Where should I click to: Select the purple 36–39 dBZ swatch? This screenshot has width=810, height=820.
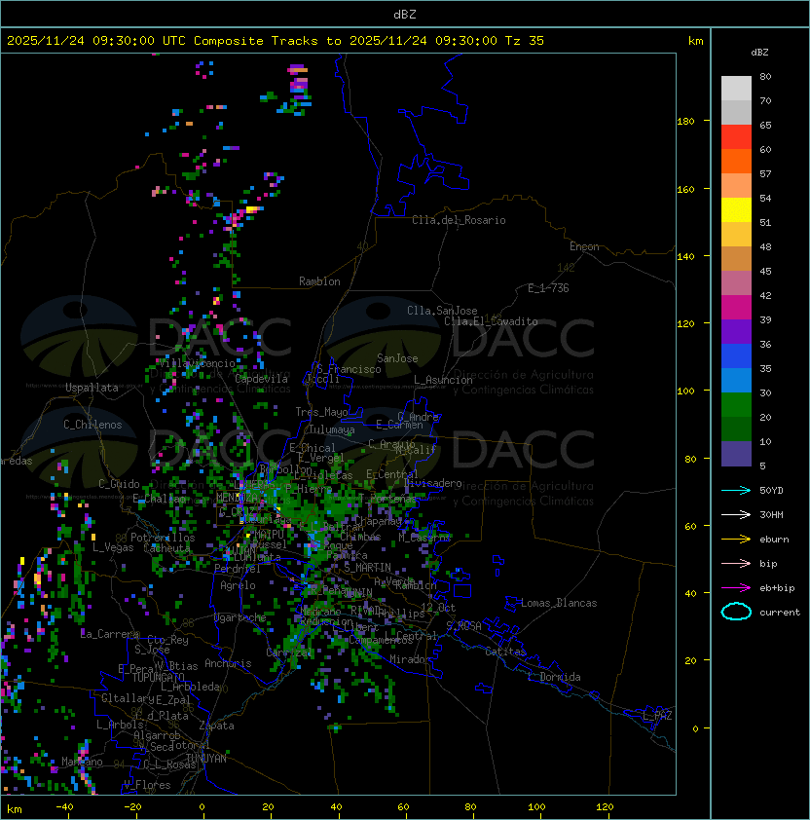pos(736,331)
